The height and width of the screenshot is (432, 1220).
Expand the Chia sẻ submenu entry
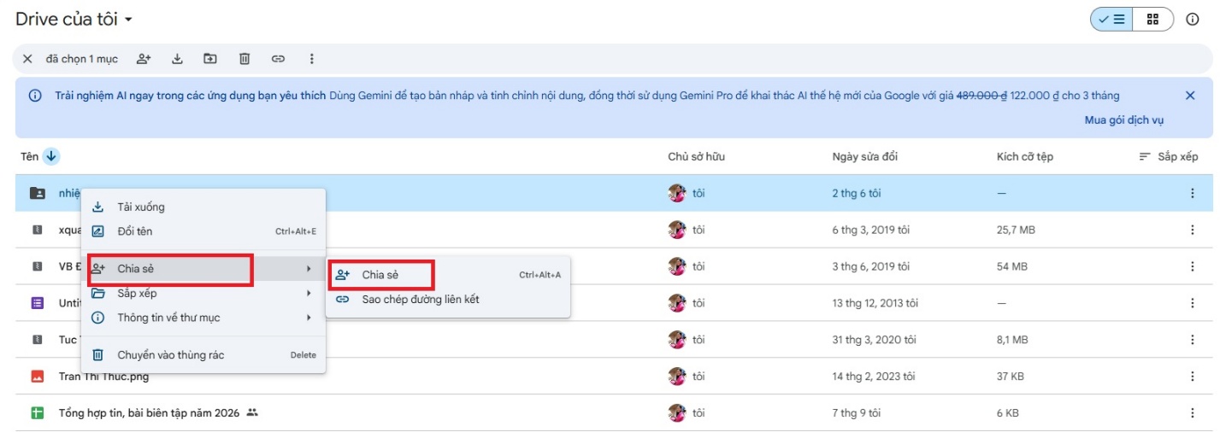pyautogui.click(x=203, y=269)
